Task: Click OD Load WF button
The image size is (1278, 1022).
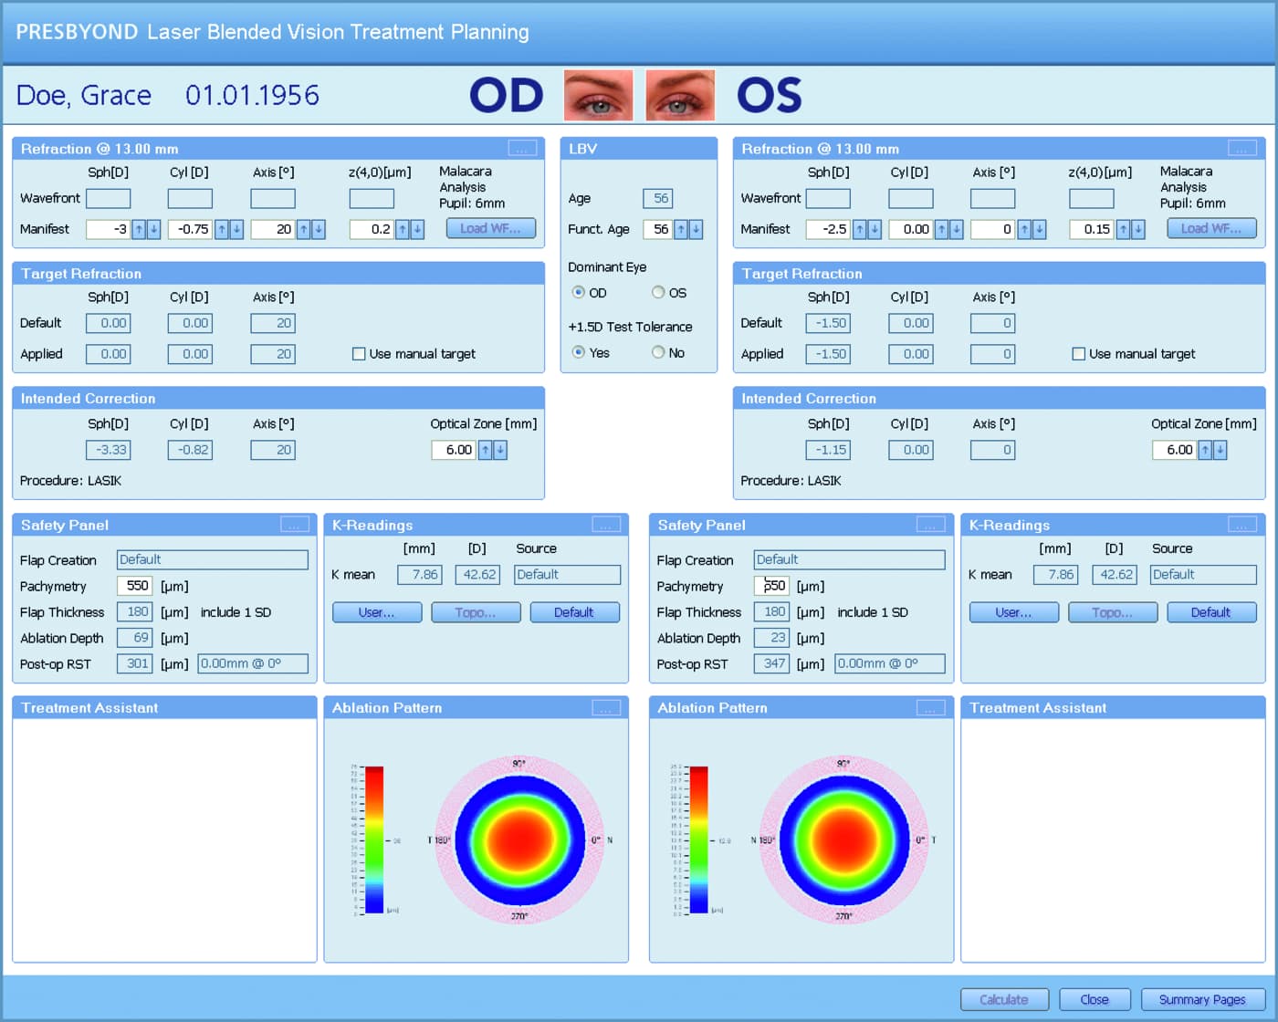Action: [491, 228]
